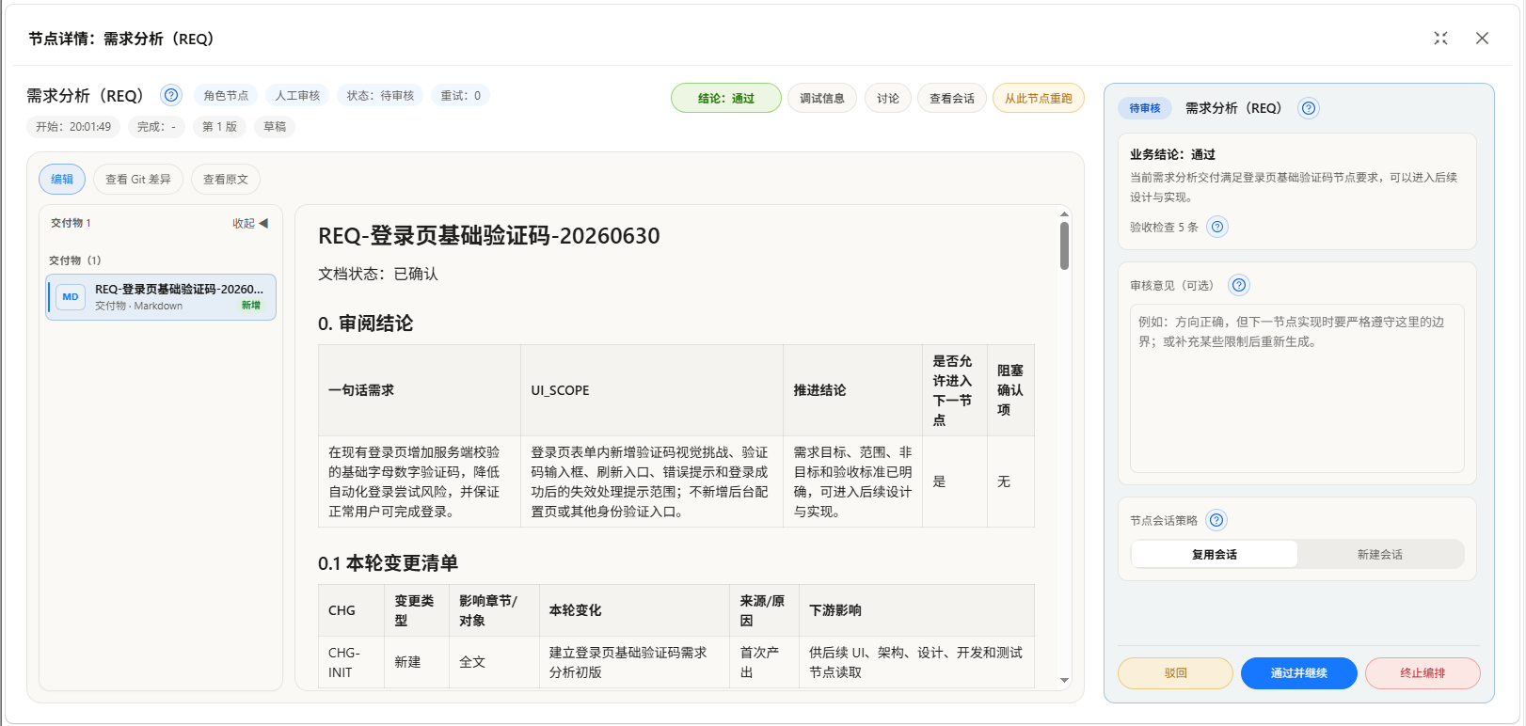Click 驳回 button
The height and width of the screenshot is (726, 1526).
point(1176,672)
